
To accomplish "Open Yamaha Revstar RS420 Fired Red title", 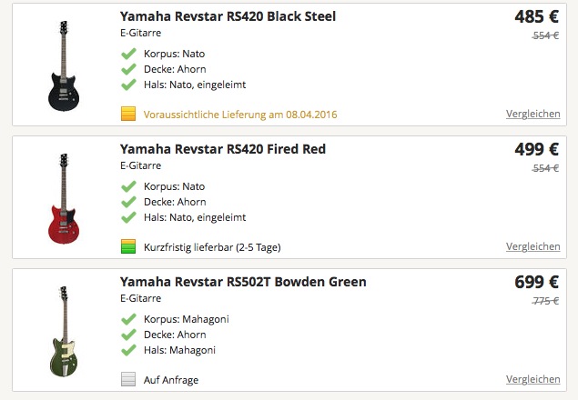I will point(223,149).
